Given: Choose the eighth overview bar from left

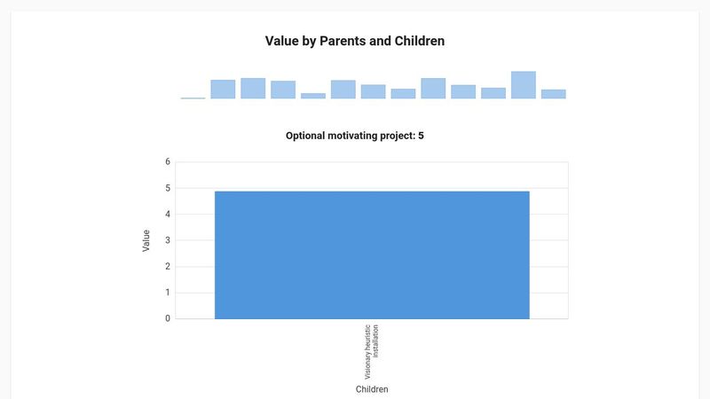Looking at the screenshot, I should (403, 93).
